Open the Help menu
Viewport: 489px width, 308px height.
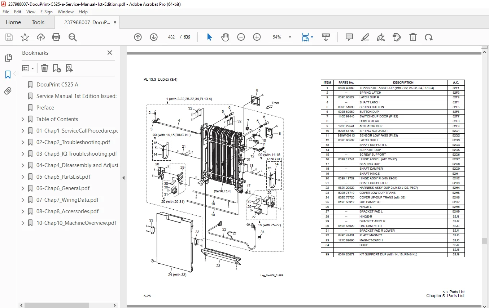click(x=83, y=12)
